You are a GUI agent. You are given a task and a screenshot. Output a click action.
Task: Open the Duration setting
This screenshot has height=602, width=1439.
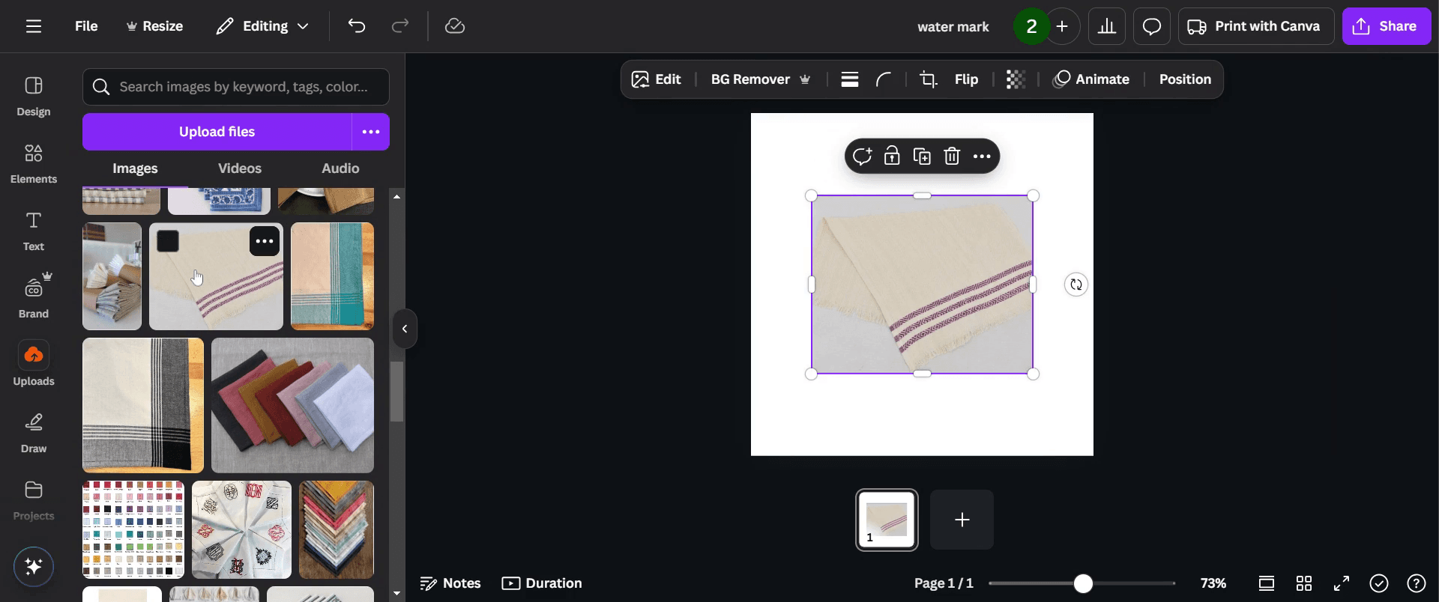click(542, 583)
